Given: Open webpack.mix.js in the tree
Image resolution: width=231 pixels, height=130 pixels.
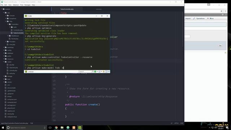Looking at the screenshot, I should (x=12, y=117).
